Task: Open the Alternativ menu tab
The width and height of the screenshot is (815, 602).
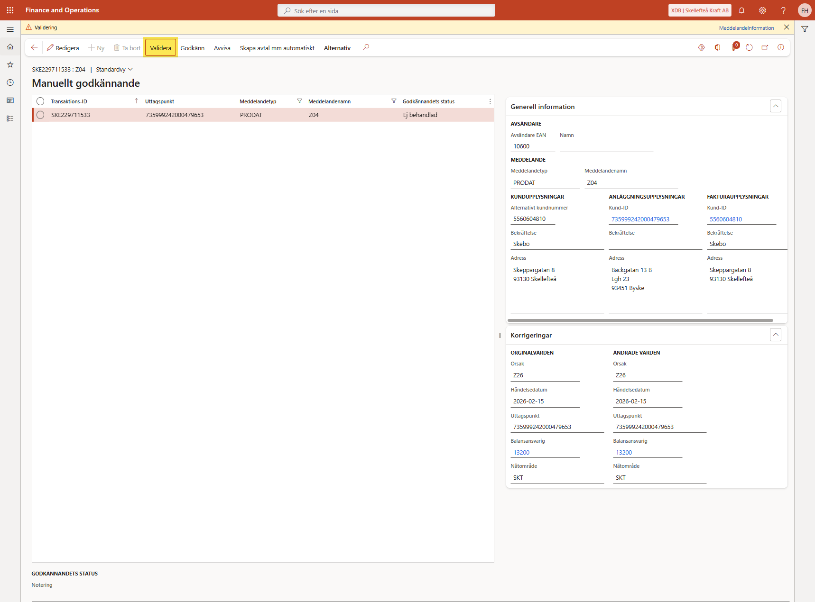Action: tap(337, 48)
